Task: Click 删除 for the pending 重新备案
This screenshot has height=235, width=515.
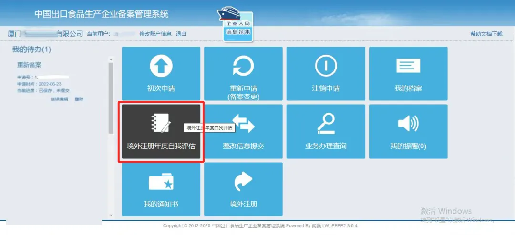Action: pos(79,99)
